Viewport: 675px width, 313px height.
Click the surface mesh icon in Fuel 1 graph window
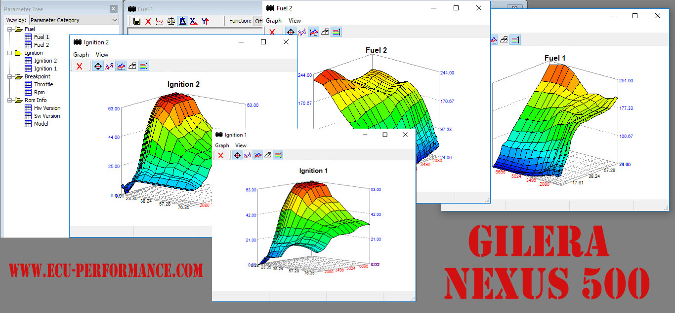504,40
